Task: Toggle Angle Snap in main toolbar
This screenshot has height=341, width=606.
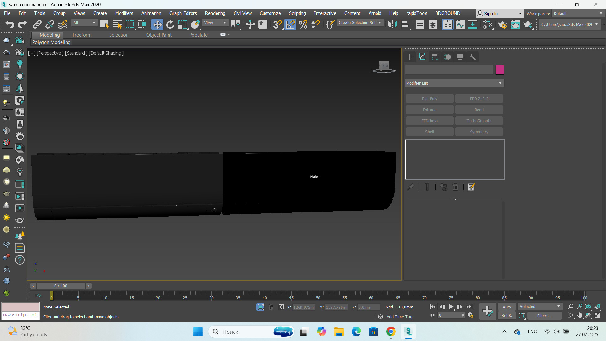Action: (290, 24)
